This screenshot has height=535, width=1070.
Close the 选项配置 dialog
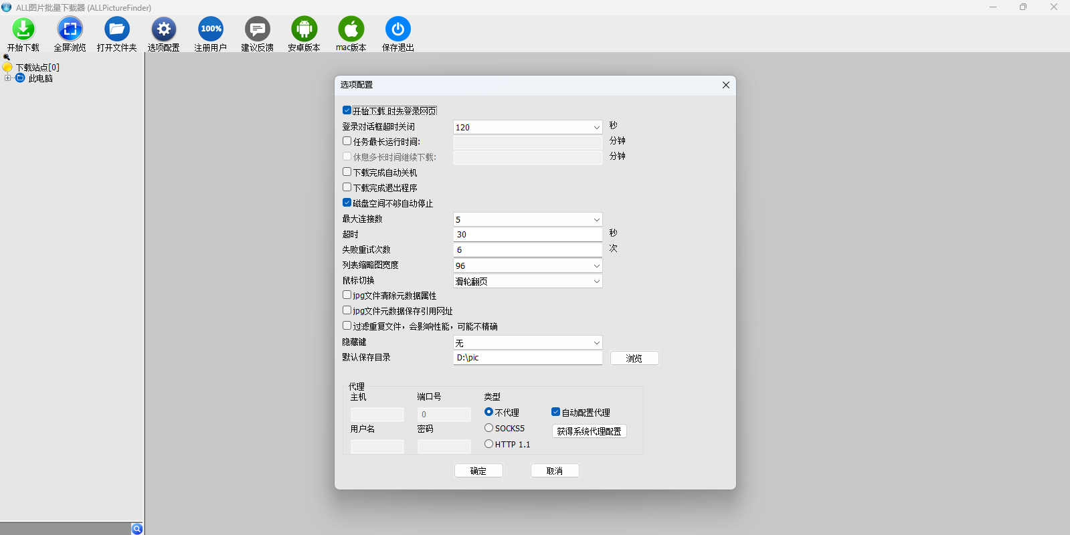pos(726,85)
